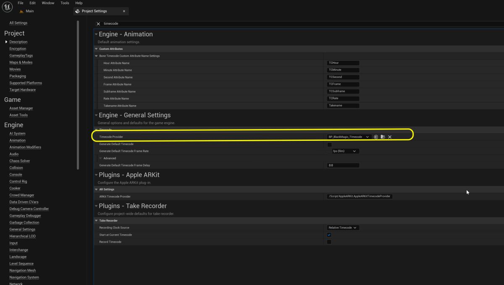Click the Unreal Engine logo icon
504x285 pixels.
[8, 7]
